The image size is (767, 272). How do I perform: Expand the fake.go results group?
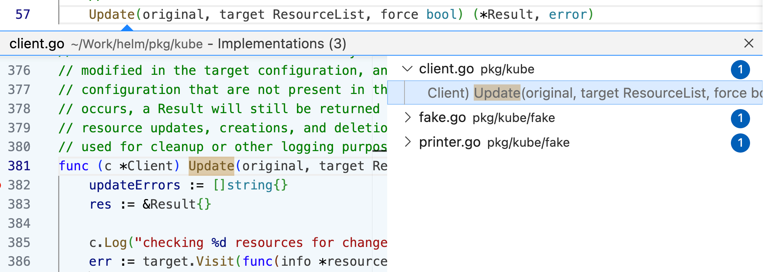(x=407, y=118)
